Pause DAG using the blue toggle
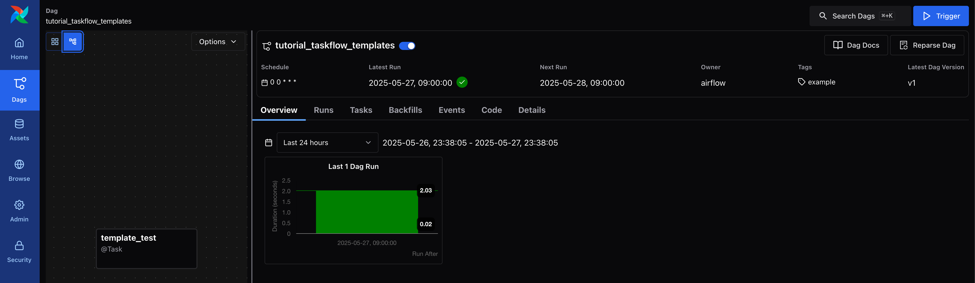The image size is (975, 283). pos(407,46)
